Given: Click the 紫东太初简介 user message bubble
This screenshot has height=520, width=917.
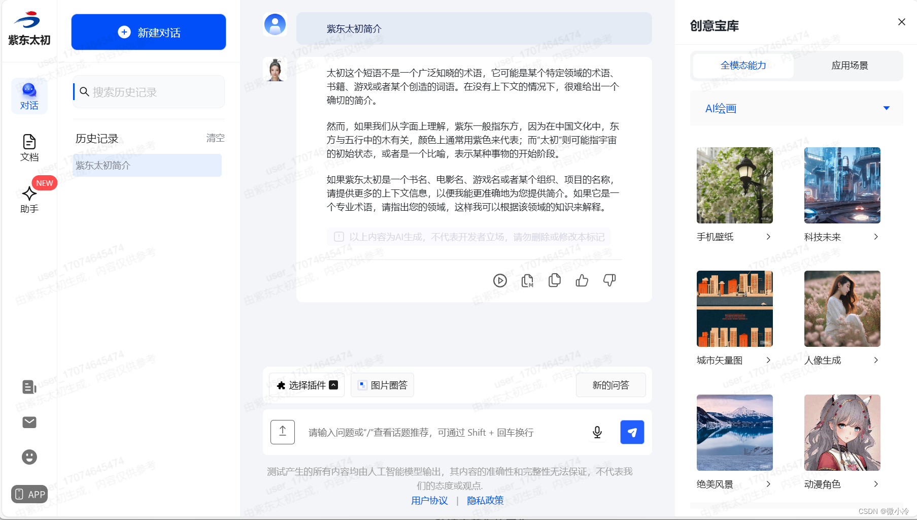Looking at the screenshot, I should click(474, 28).
